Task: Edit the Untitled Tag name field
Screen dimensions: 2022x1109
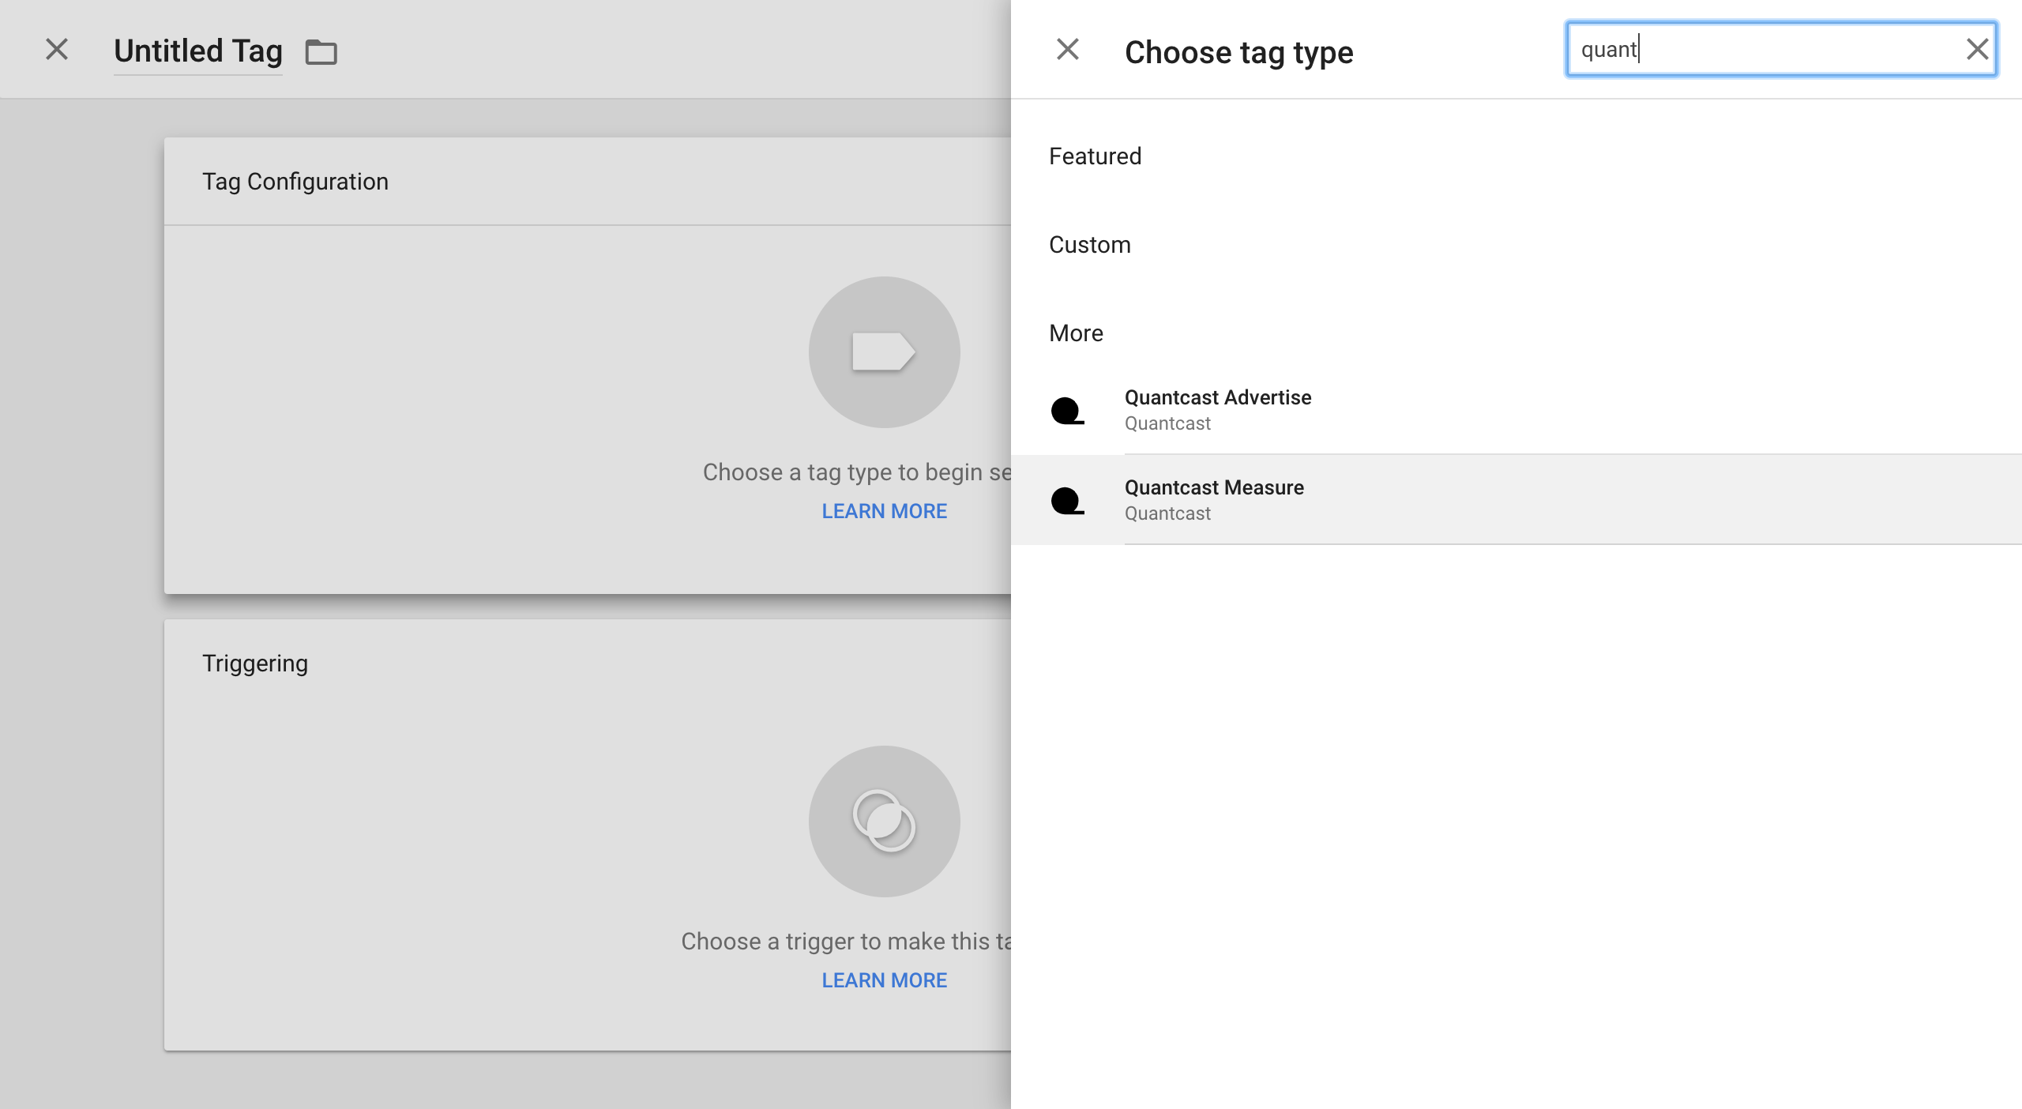Action: pos(198,51)
